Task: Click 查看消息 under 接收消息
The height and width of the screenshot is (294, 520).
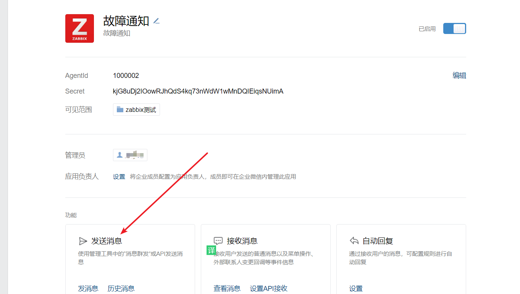Action: [x=227, y=288]
